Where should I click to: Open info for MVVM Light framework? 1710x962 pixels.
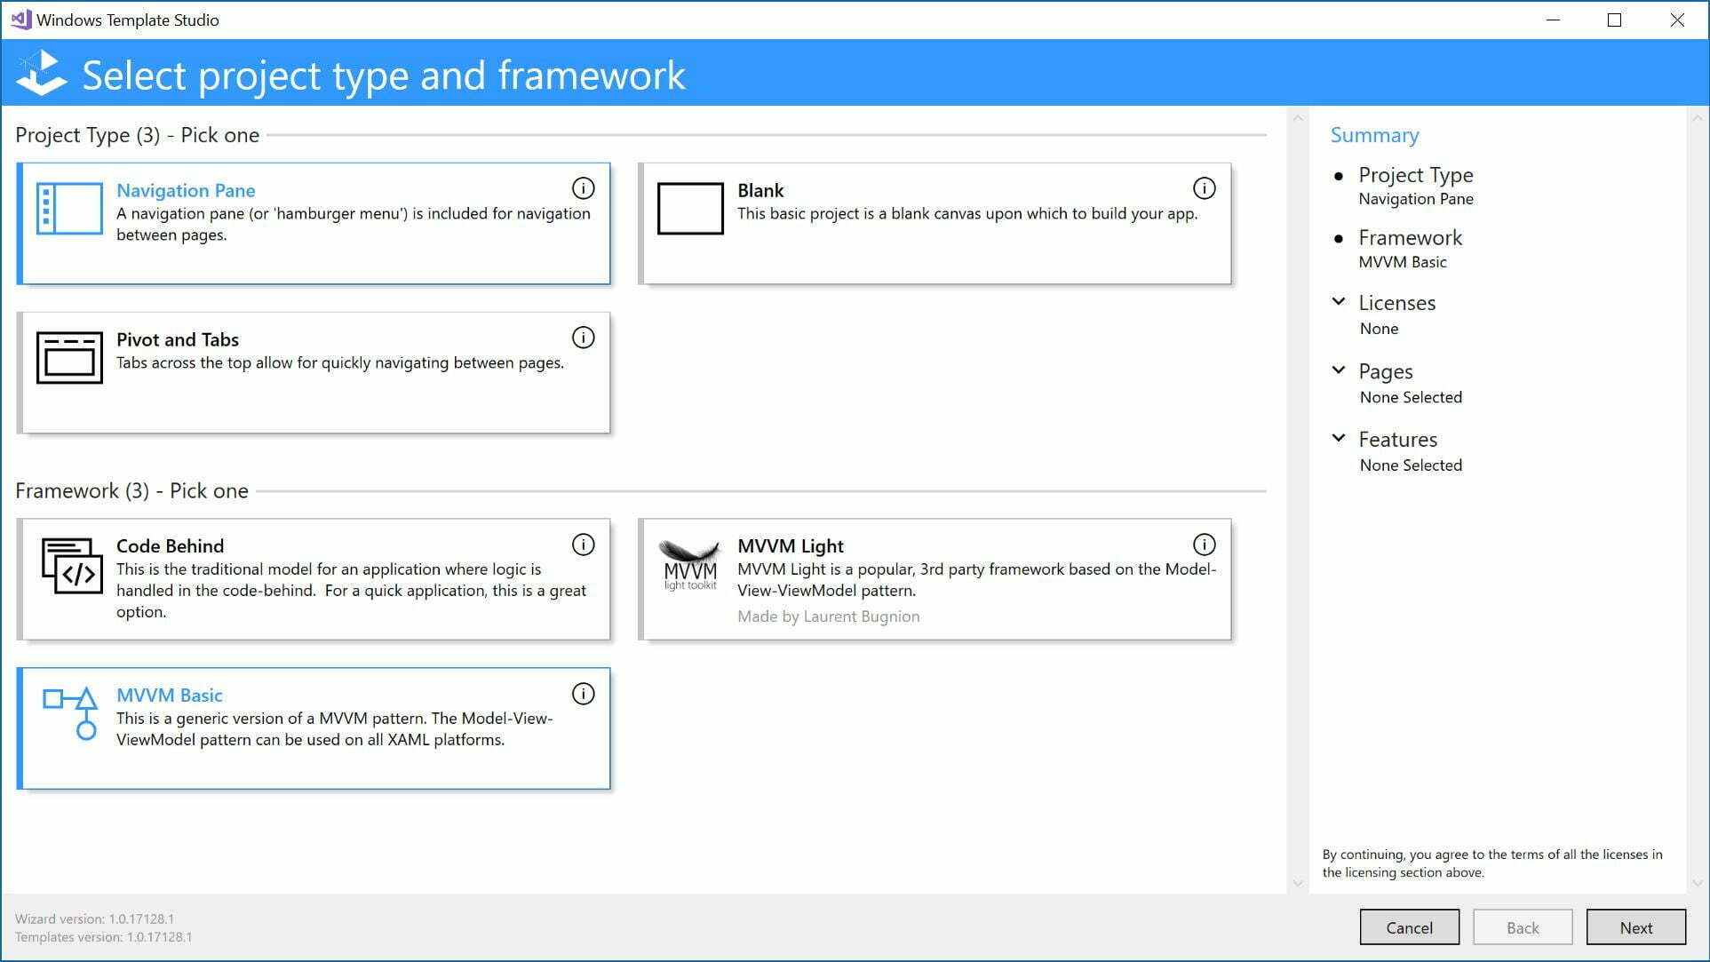(1205, 544)
